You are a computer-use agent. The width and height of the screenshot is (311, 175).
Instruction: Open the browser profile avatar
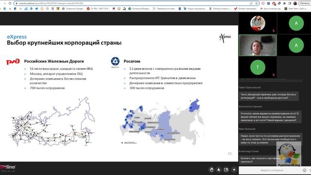click(x=295, y=3)
